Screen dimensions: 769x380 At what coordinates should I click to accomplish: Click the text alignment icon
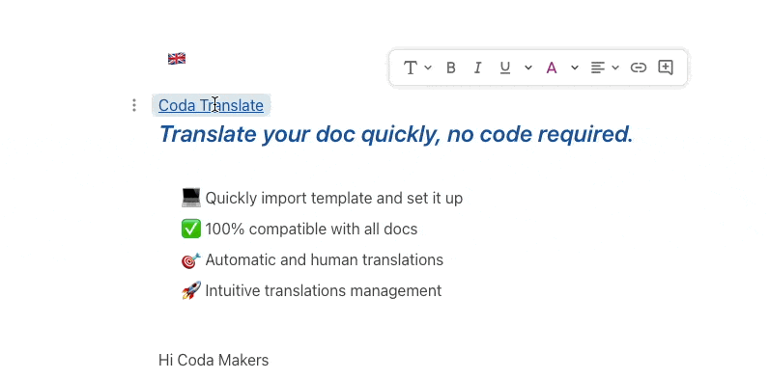coord(597,68)
